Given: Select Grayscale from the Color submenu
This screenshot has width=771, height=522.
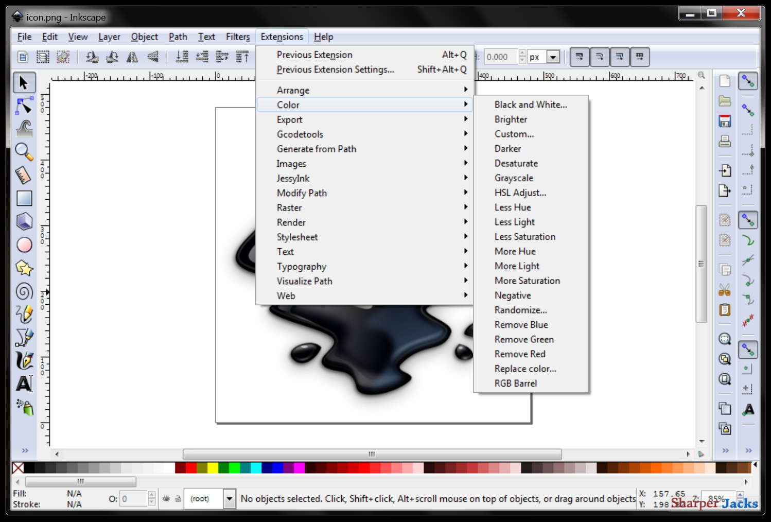Looking at the screenshot, I should (x=513, y=178).
